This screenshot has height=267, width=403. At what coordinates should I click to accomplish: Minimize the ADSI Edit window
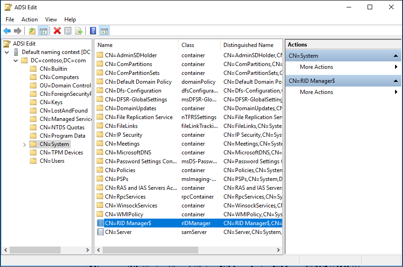click(x=349, y=7)
